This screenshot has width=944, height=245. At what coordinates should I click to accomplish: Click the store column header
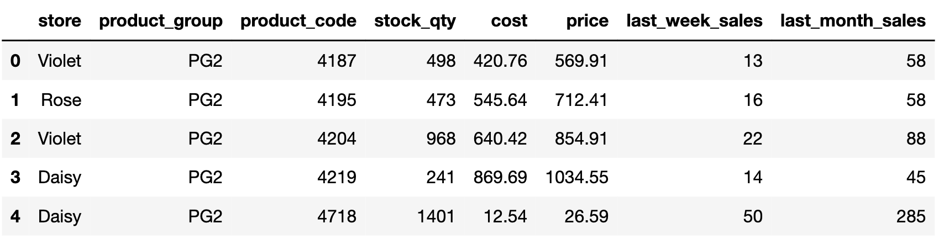pos(59,21)
